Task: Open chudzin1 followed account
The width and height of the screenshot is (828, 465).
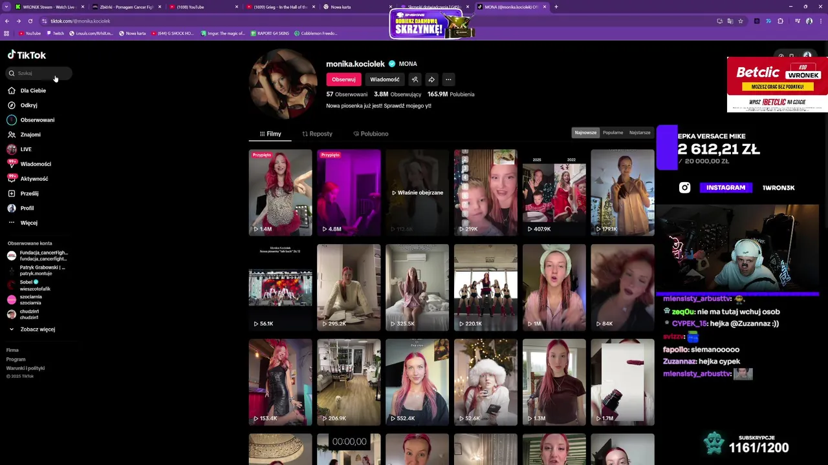Action: pyautogui.click(x=23, y=315)
